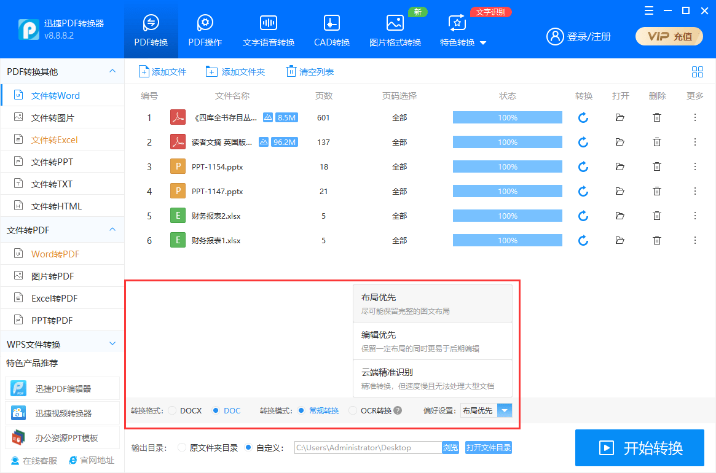
Task: Select 图片转PDF in sidebar
Action: pyautogui.click(x=63, y=276)
